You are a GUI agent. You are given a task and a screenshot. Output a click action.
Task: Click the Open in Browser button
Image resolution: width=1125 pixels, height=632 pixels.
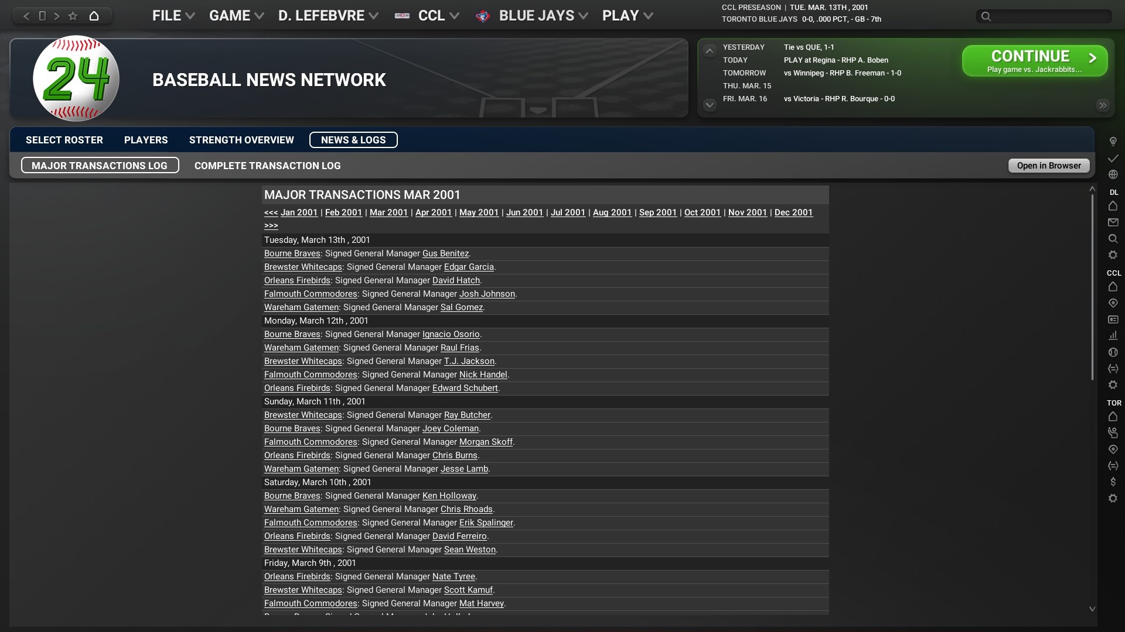point(1048,166)
